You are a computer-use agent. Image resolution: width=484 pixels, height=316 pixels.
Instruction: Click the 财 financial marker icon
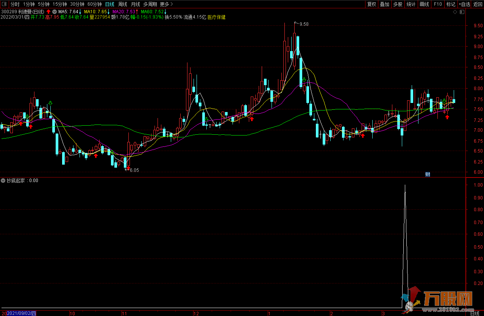(428, 174)
